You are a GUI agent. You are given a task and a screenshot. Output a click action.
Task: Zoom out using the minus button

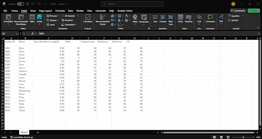point(233,137)
